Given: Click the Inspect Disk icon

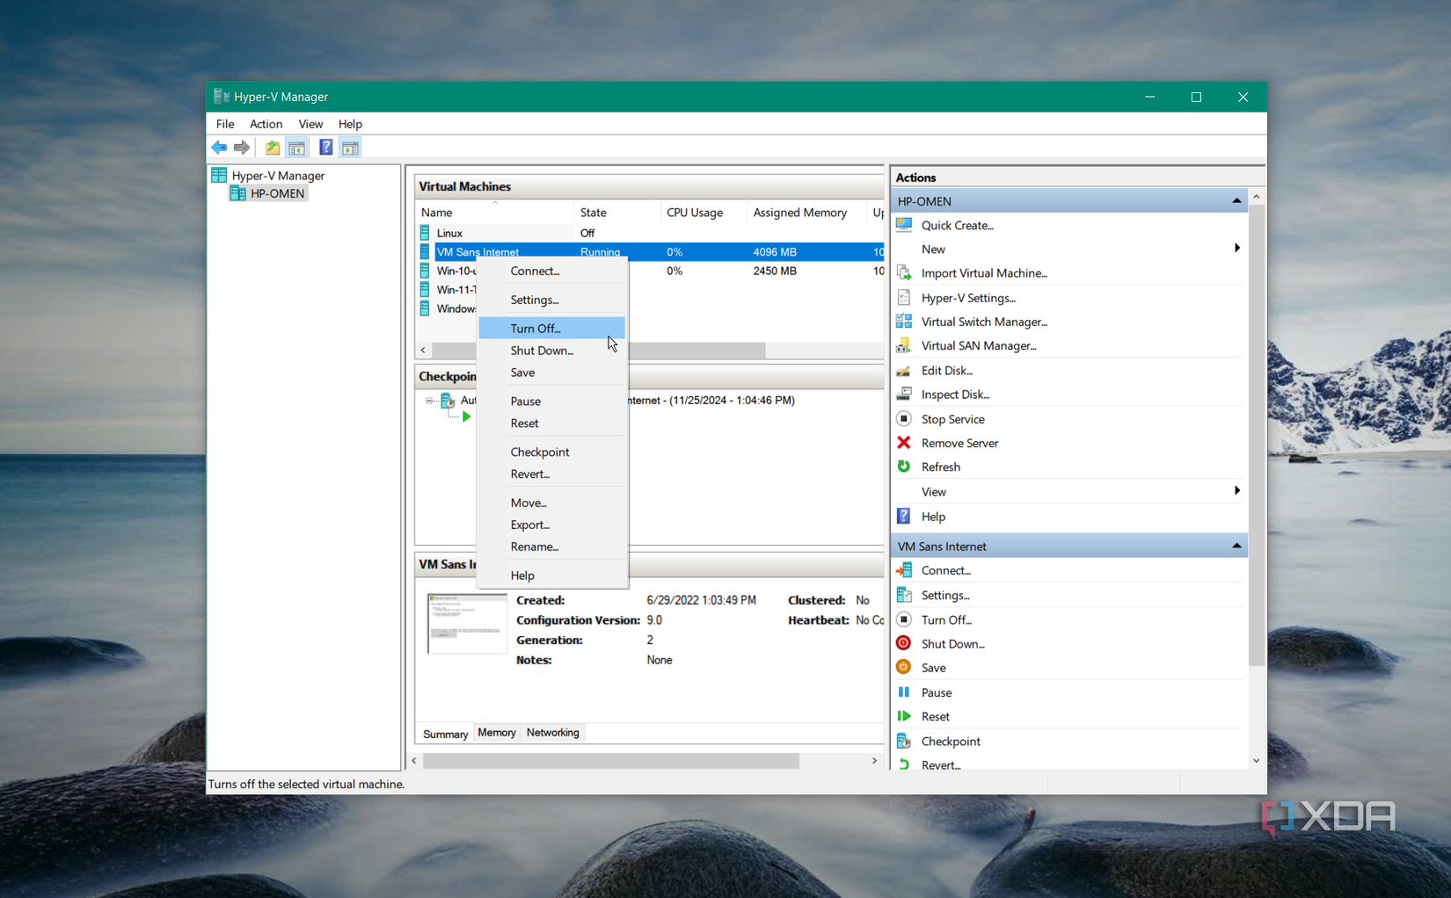Looking at the screenshot, I should (903, 394).
